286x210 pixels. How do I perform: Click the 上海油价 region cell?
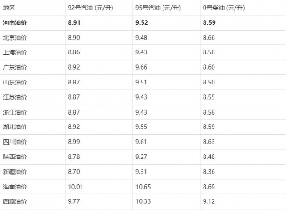pos(15,52)
